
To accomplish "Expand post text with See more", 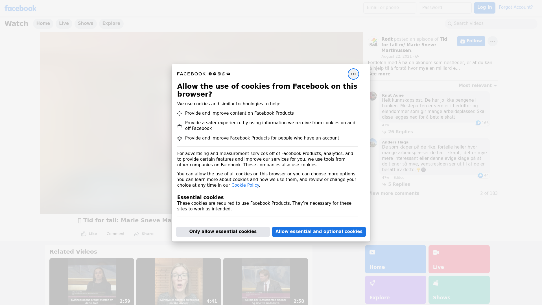I will (x=380, y=74).
